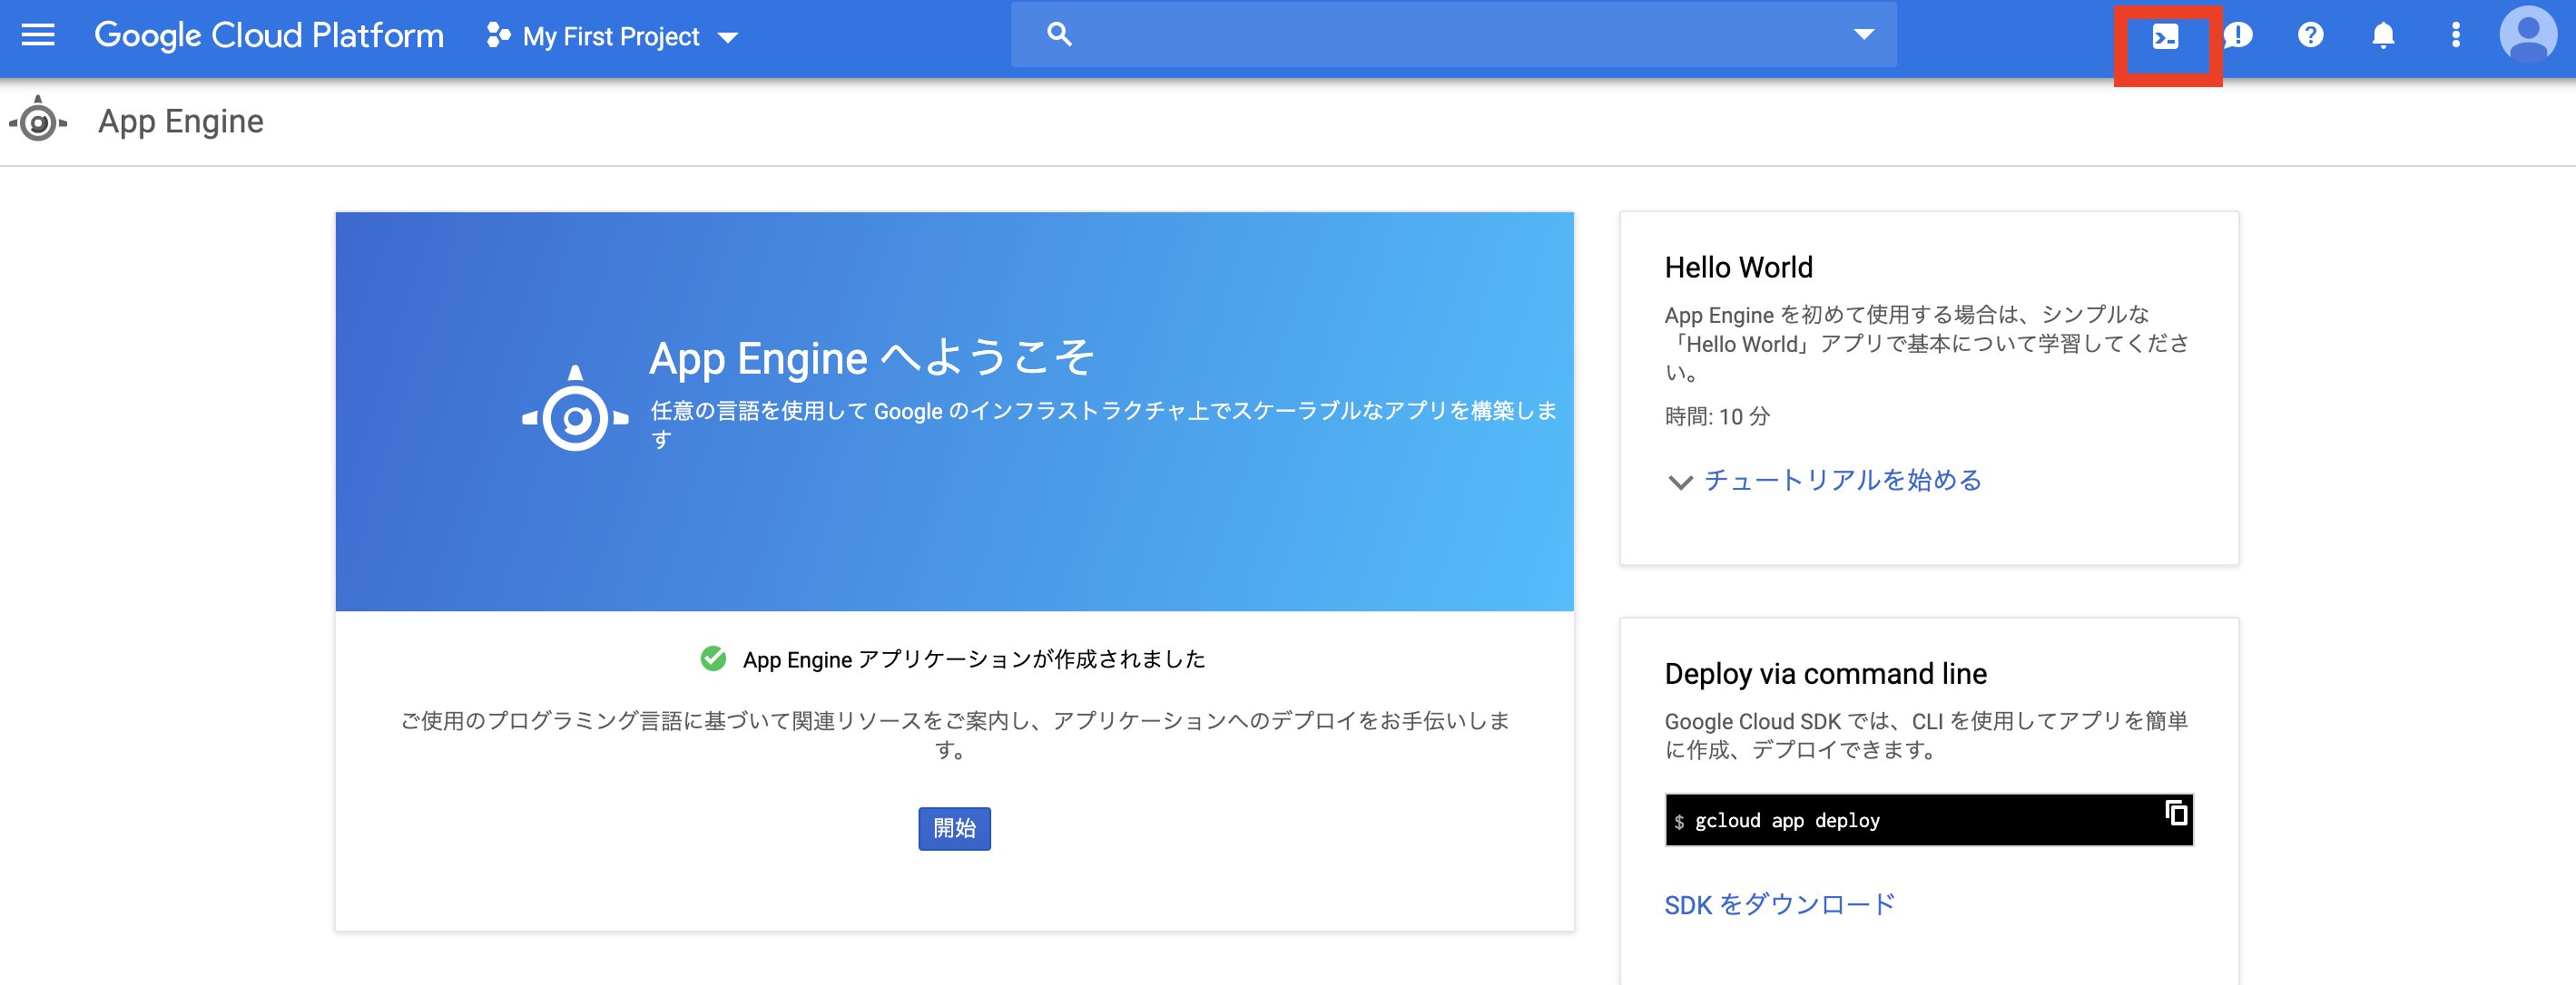Viewport: 2576px width, 985px height.
Task: Click the help question mark icon
Action: 2310,35
